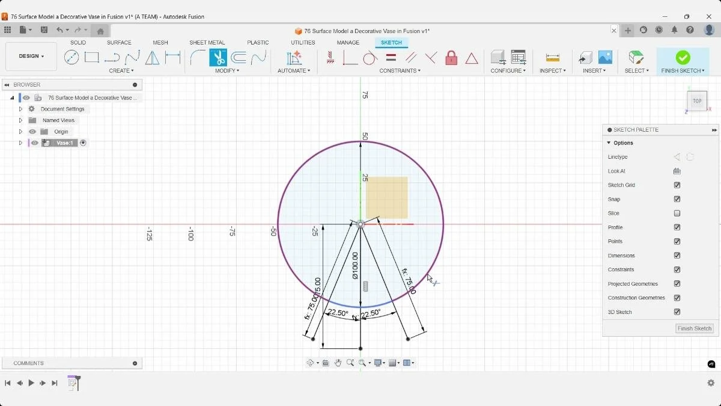
Task: Expand the Document Settings tree node
Action: coord(20,109)
